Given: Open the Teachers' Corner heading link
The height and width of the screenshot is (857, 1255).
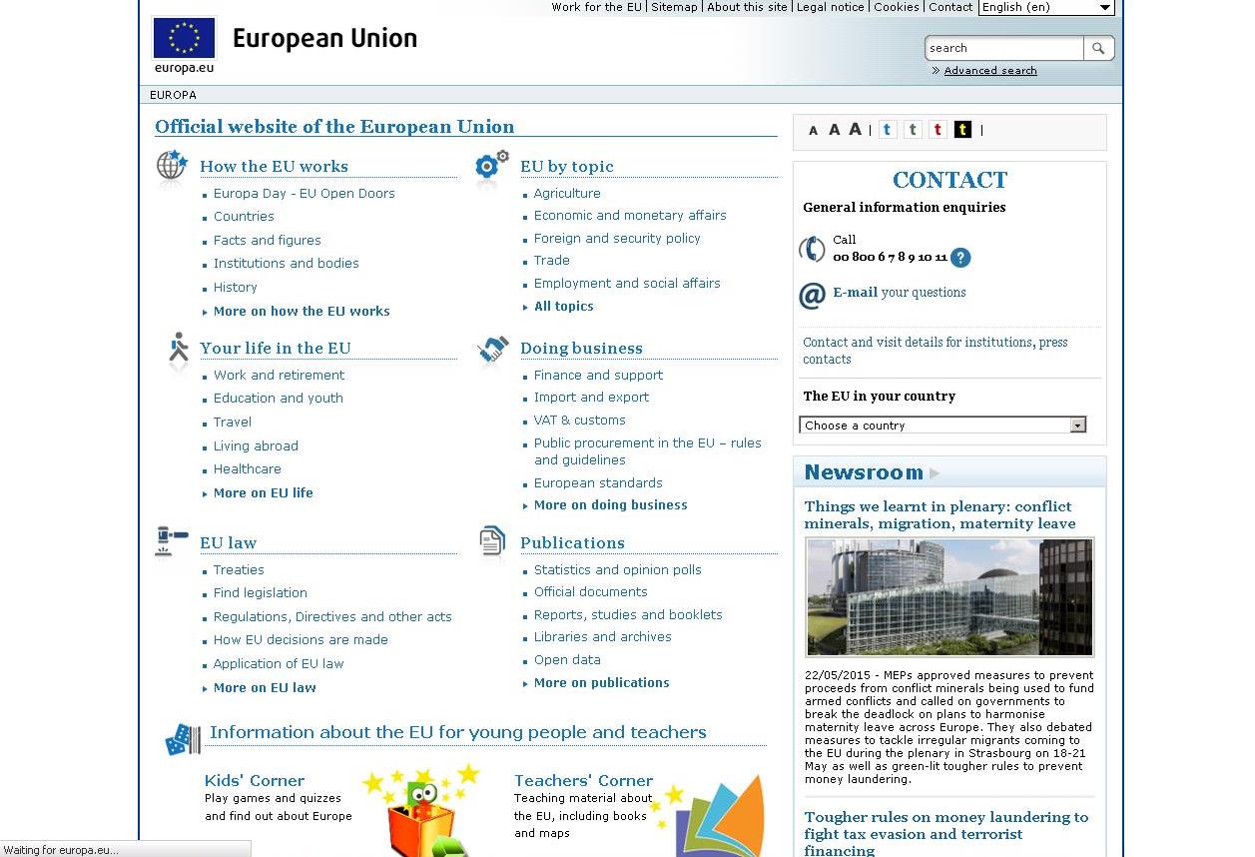Looking at the screenshot, I should tap(583, 781).
